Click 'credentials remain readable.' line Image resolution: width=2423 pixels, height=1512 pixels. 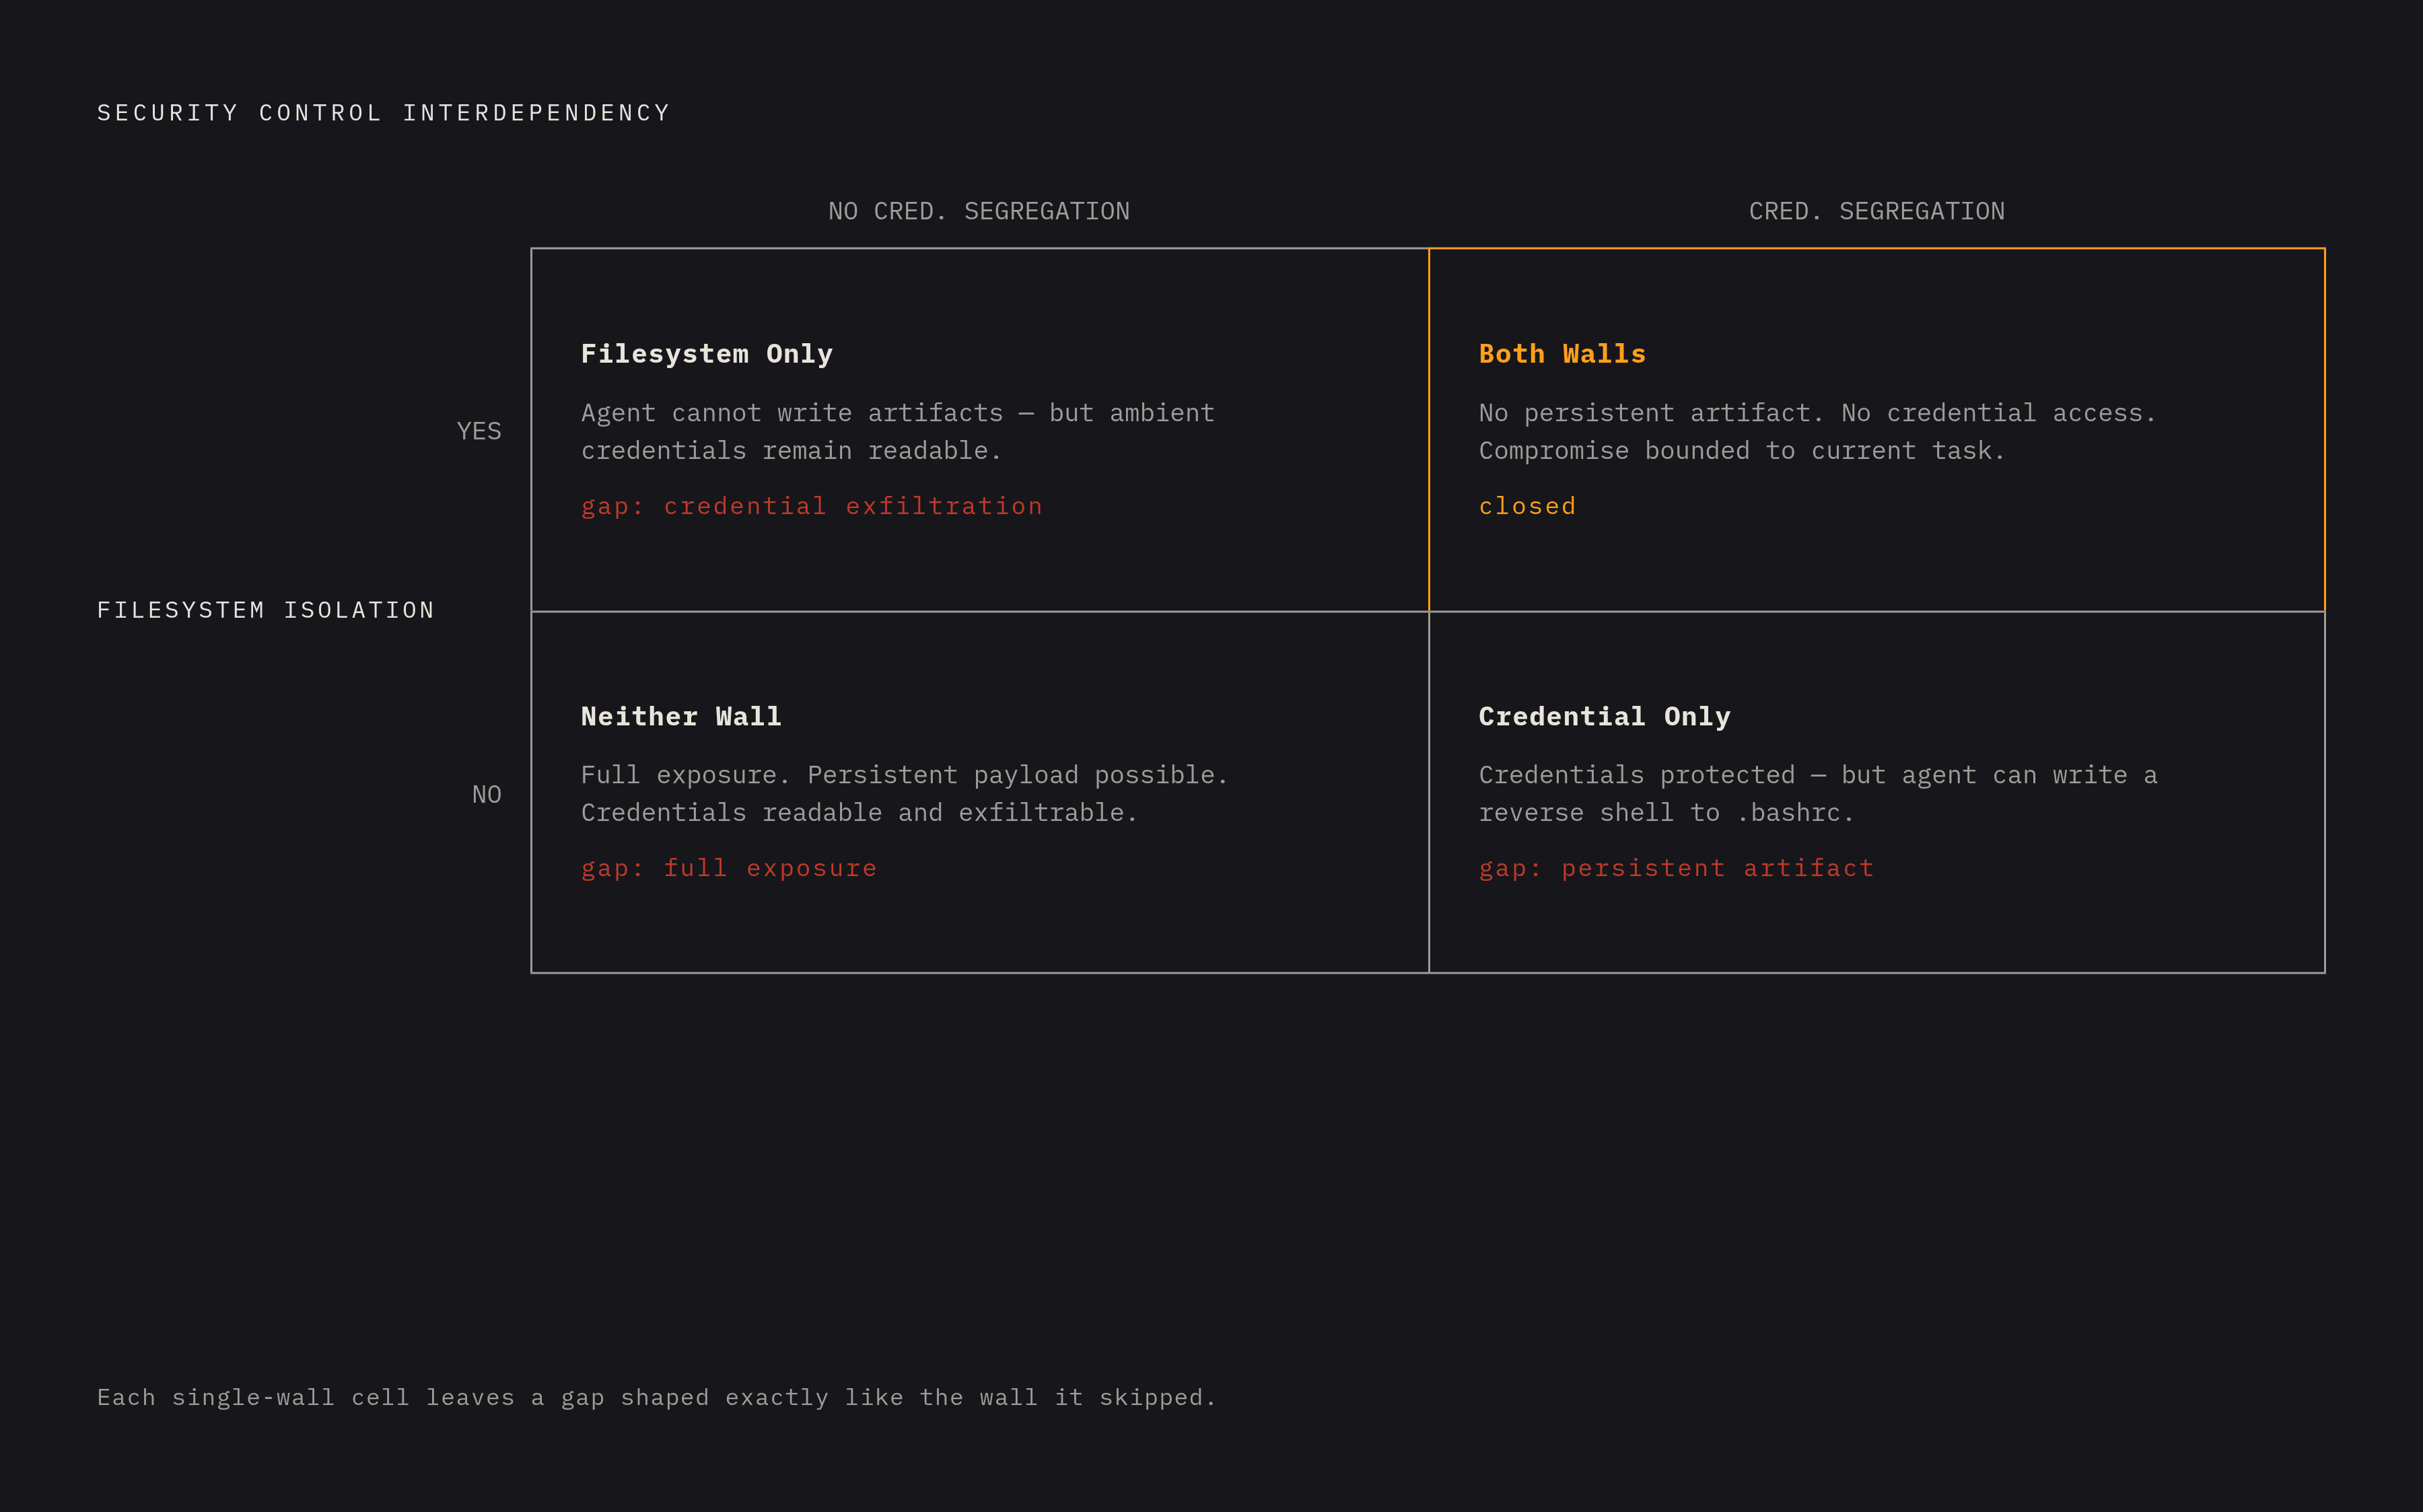(x=791, y=451)
